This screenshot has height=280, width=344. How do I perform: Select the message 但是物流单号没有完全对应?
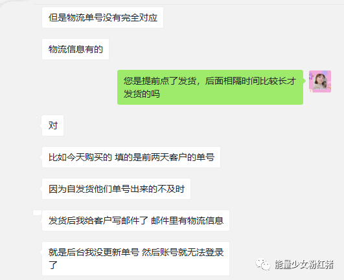(x=102, y=17)
